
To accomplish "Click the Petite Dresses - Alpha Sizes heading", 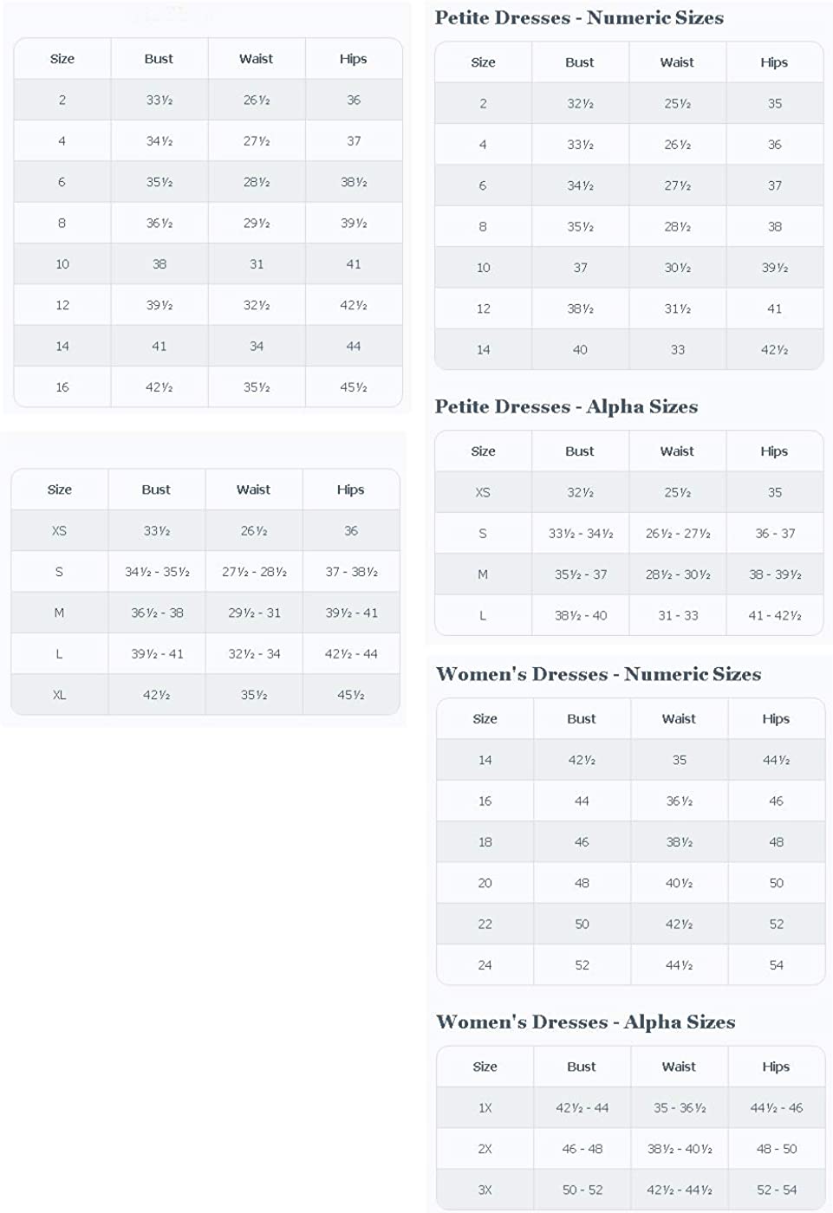I will (566, 407).
